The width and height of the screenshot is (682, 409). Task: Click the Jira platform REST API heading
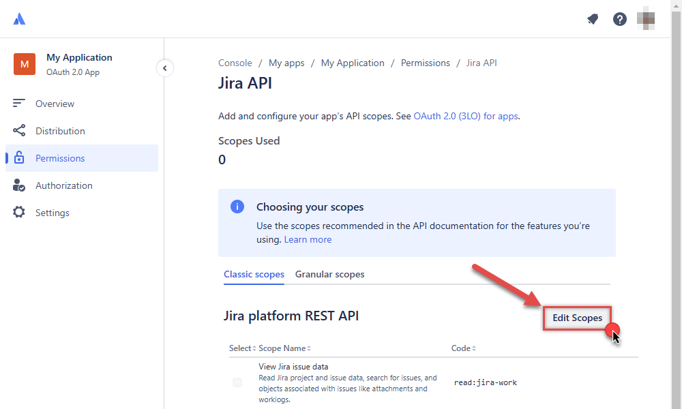coord(291,316)
